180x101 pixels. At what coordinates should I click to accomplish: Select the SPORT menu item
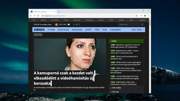point(88,30)
